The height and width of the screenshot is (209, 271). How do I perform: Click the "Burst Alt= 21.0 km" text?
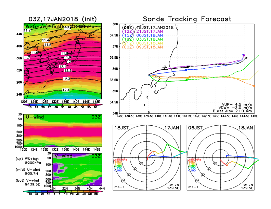232,111
